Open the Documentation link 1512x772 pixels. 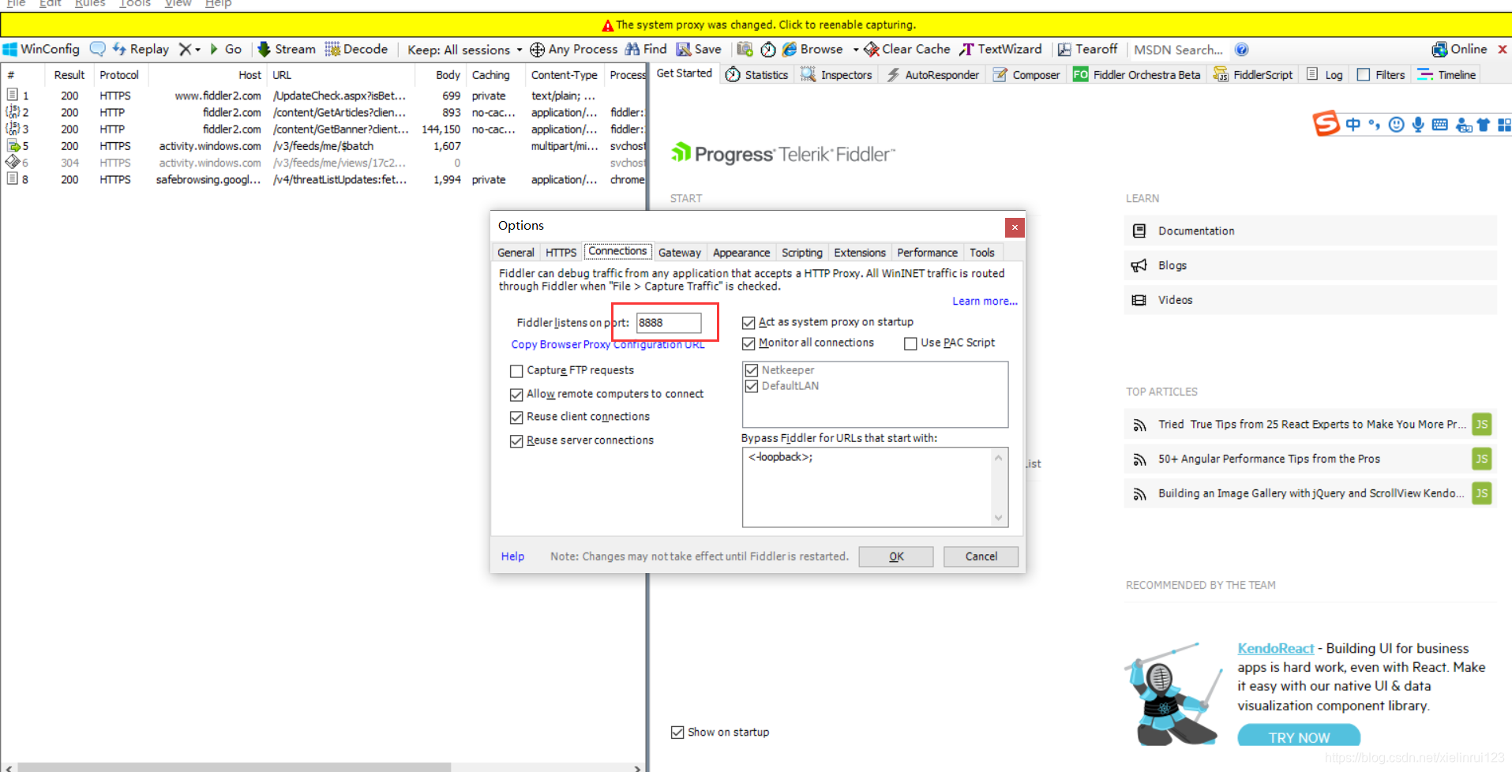point(1310,231)
